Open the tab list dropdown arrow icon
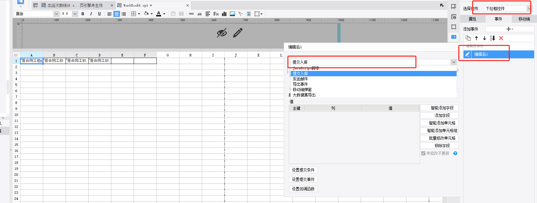Viewport: 537px width, 203px height. coord(442,5)
